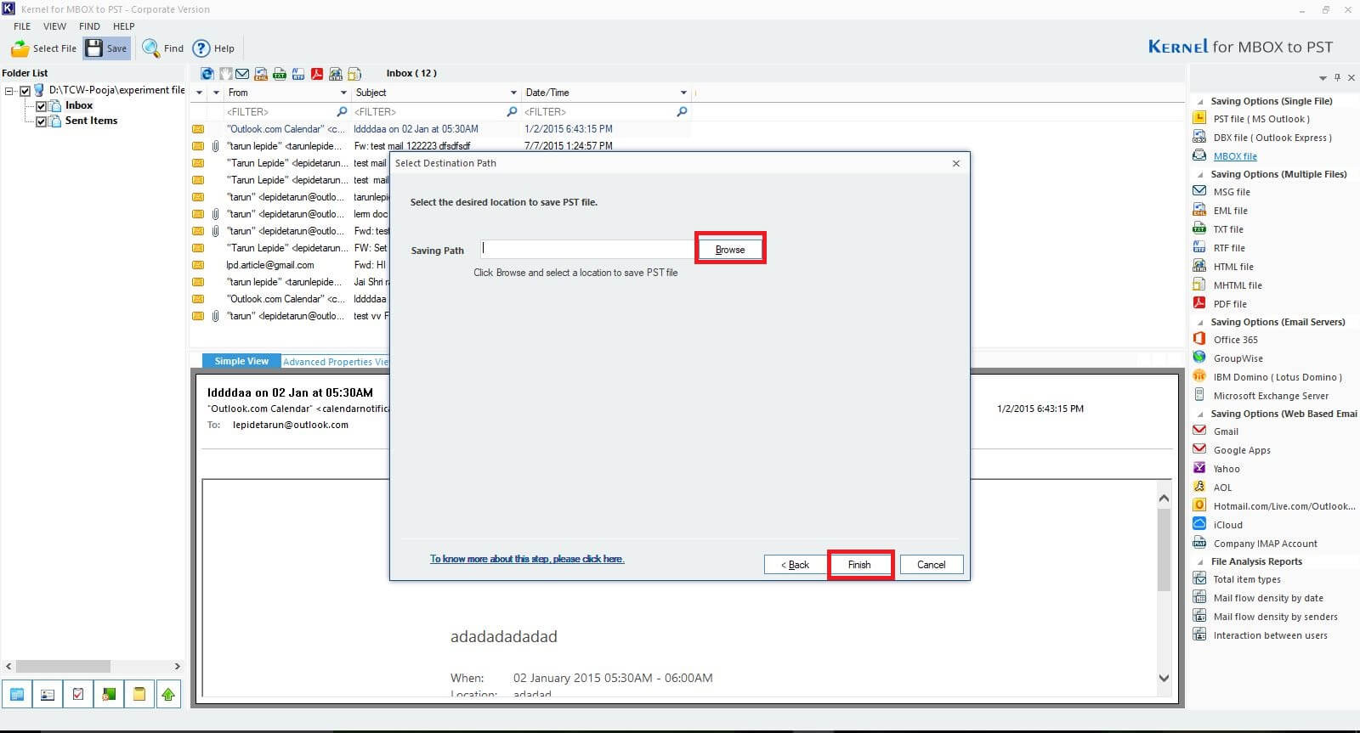
Task: Collapse the File Analysis Reports section
Action: click(x=1200, y=561)
